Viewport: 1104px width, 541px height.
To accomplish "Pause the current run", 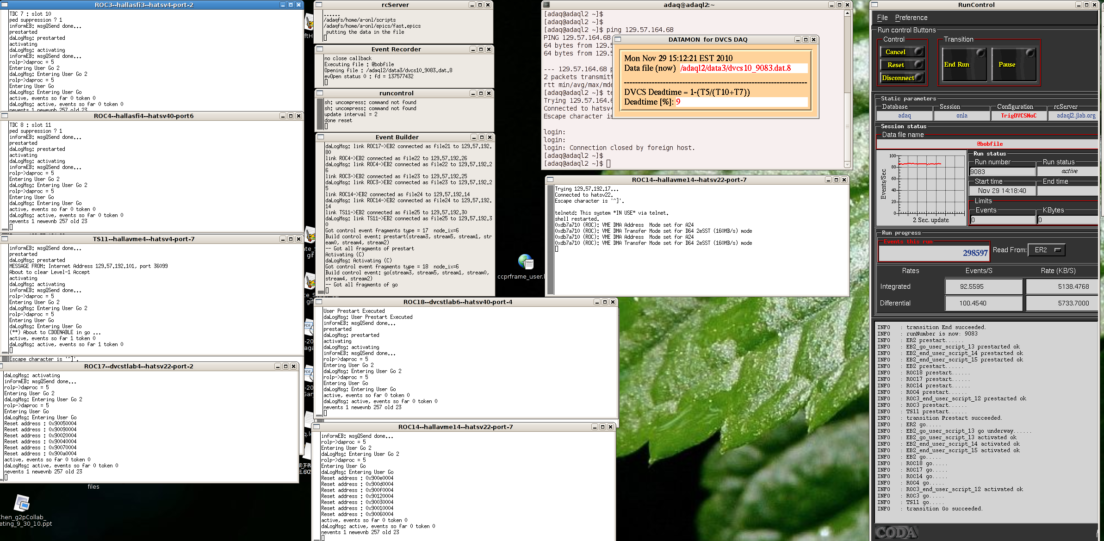I will [x=1013, y=64].
